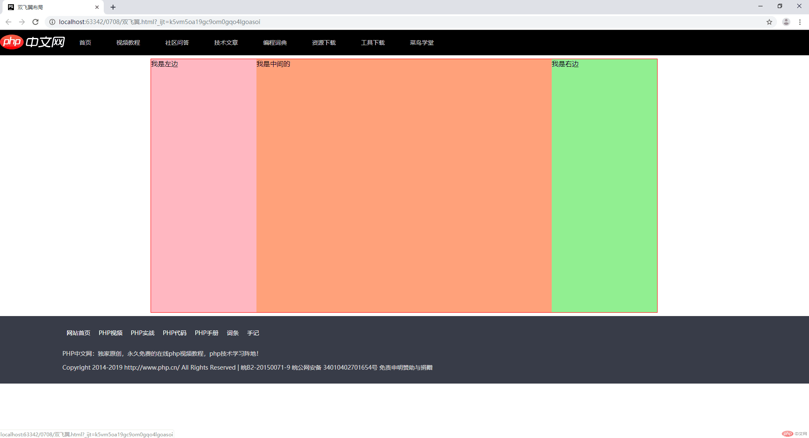
Task: Click 手记 footer link
Action: point(253,333)
